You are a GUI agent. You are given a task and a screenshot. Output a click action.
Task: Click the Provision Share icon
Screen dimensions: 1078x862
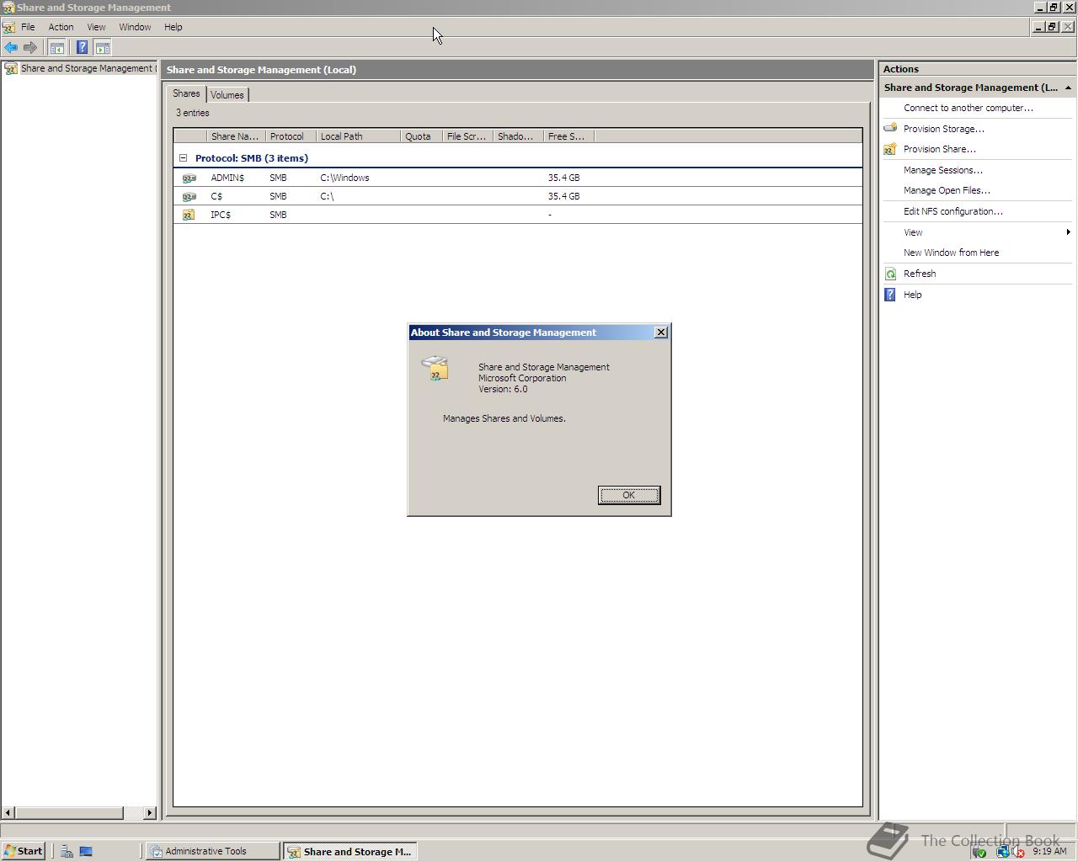pos(890,149)
